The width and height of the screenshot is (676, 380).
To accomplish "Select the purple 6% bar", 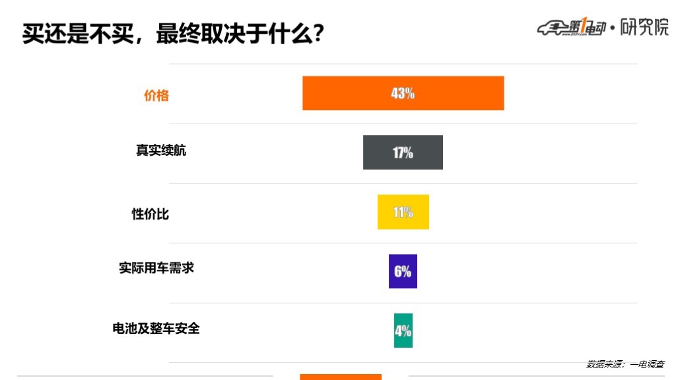I will (403, 271).
